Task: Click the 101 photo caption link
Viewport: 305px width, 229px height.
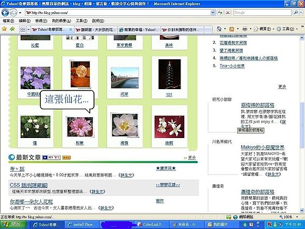Action: coord(169,95)
